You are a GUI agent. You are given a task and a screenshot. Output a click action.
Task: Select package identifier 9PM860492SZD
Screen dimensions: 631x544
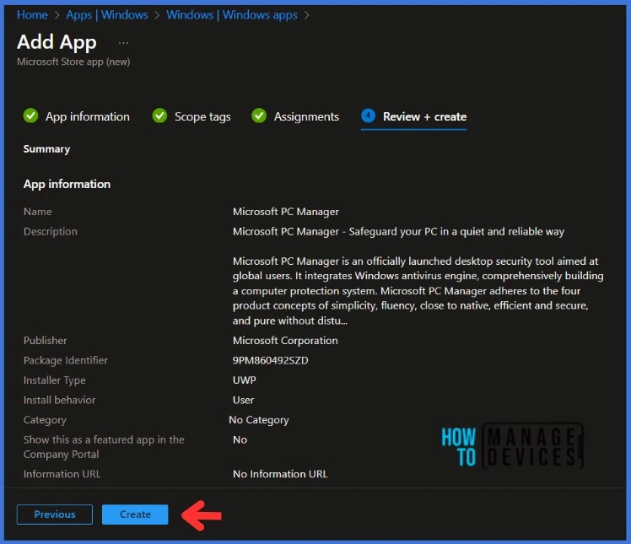click(x=271, y=360)
